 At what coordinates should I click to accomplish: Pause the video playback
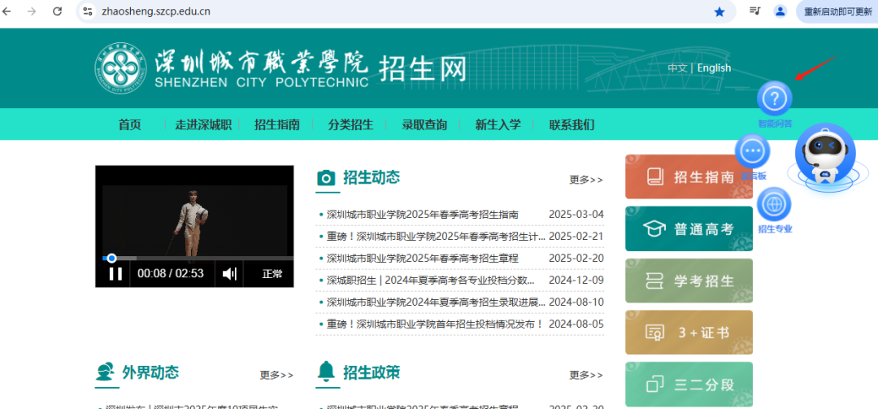click(115, 274)
